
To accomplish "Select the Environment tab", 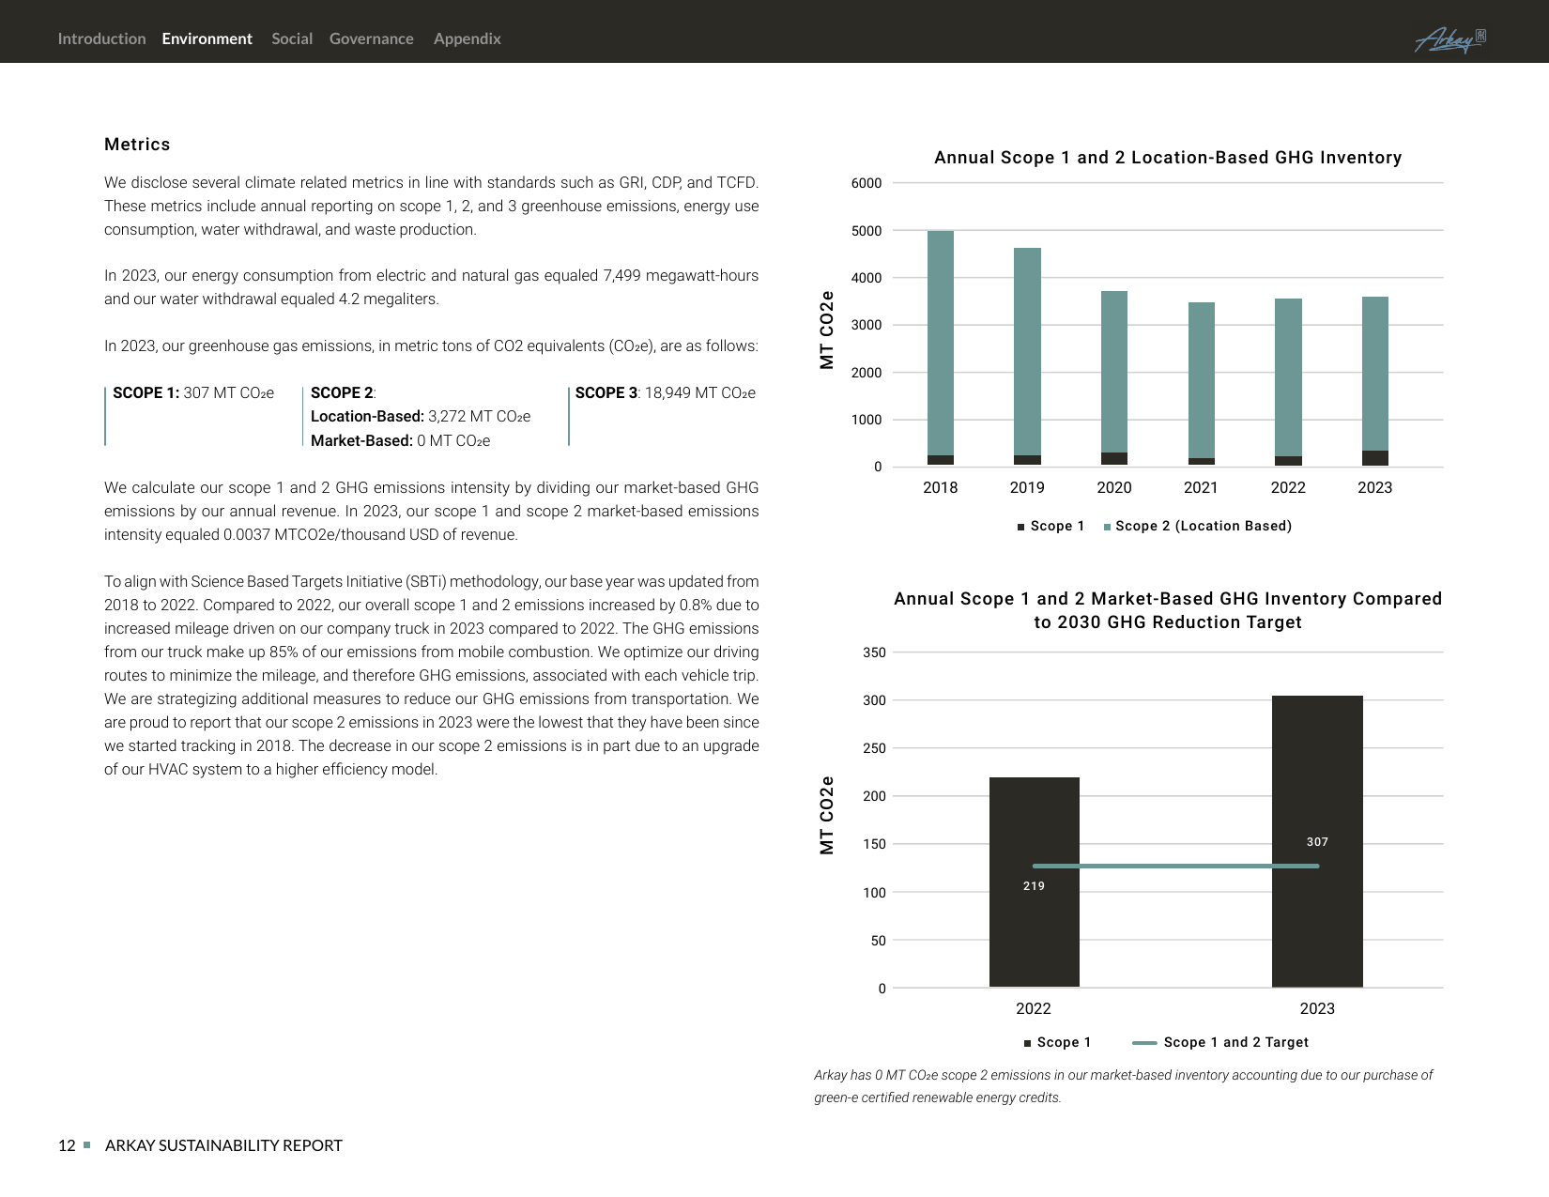I will click(x=207, y=38).
